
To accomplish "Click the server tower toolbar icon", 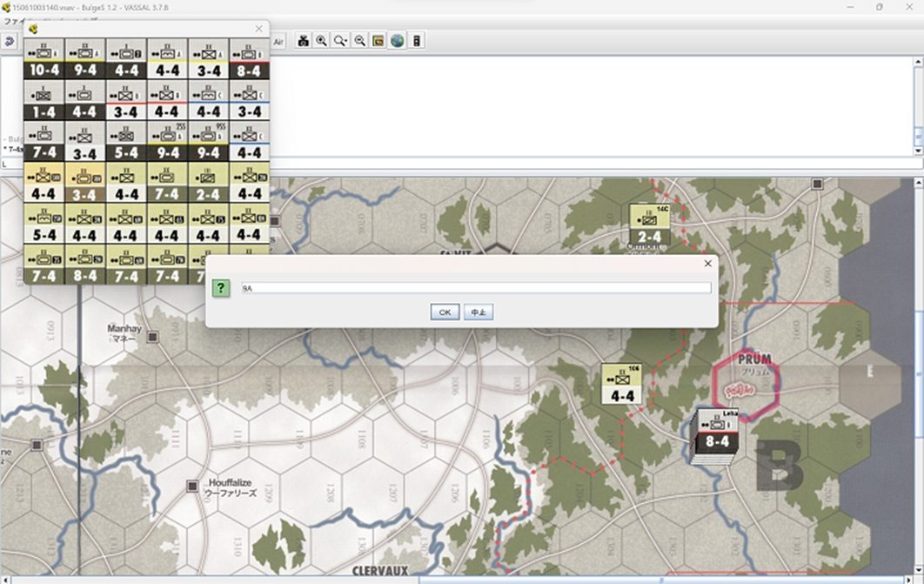I will click(x=417, y=41).
